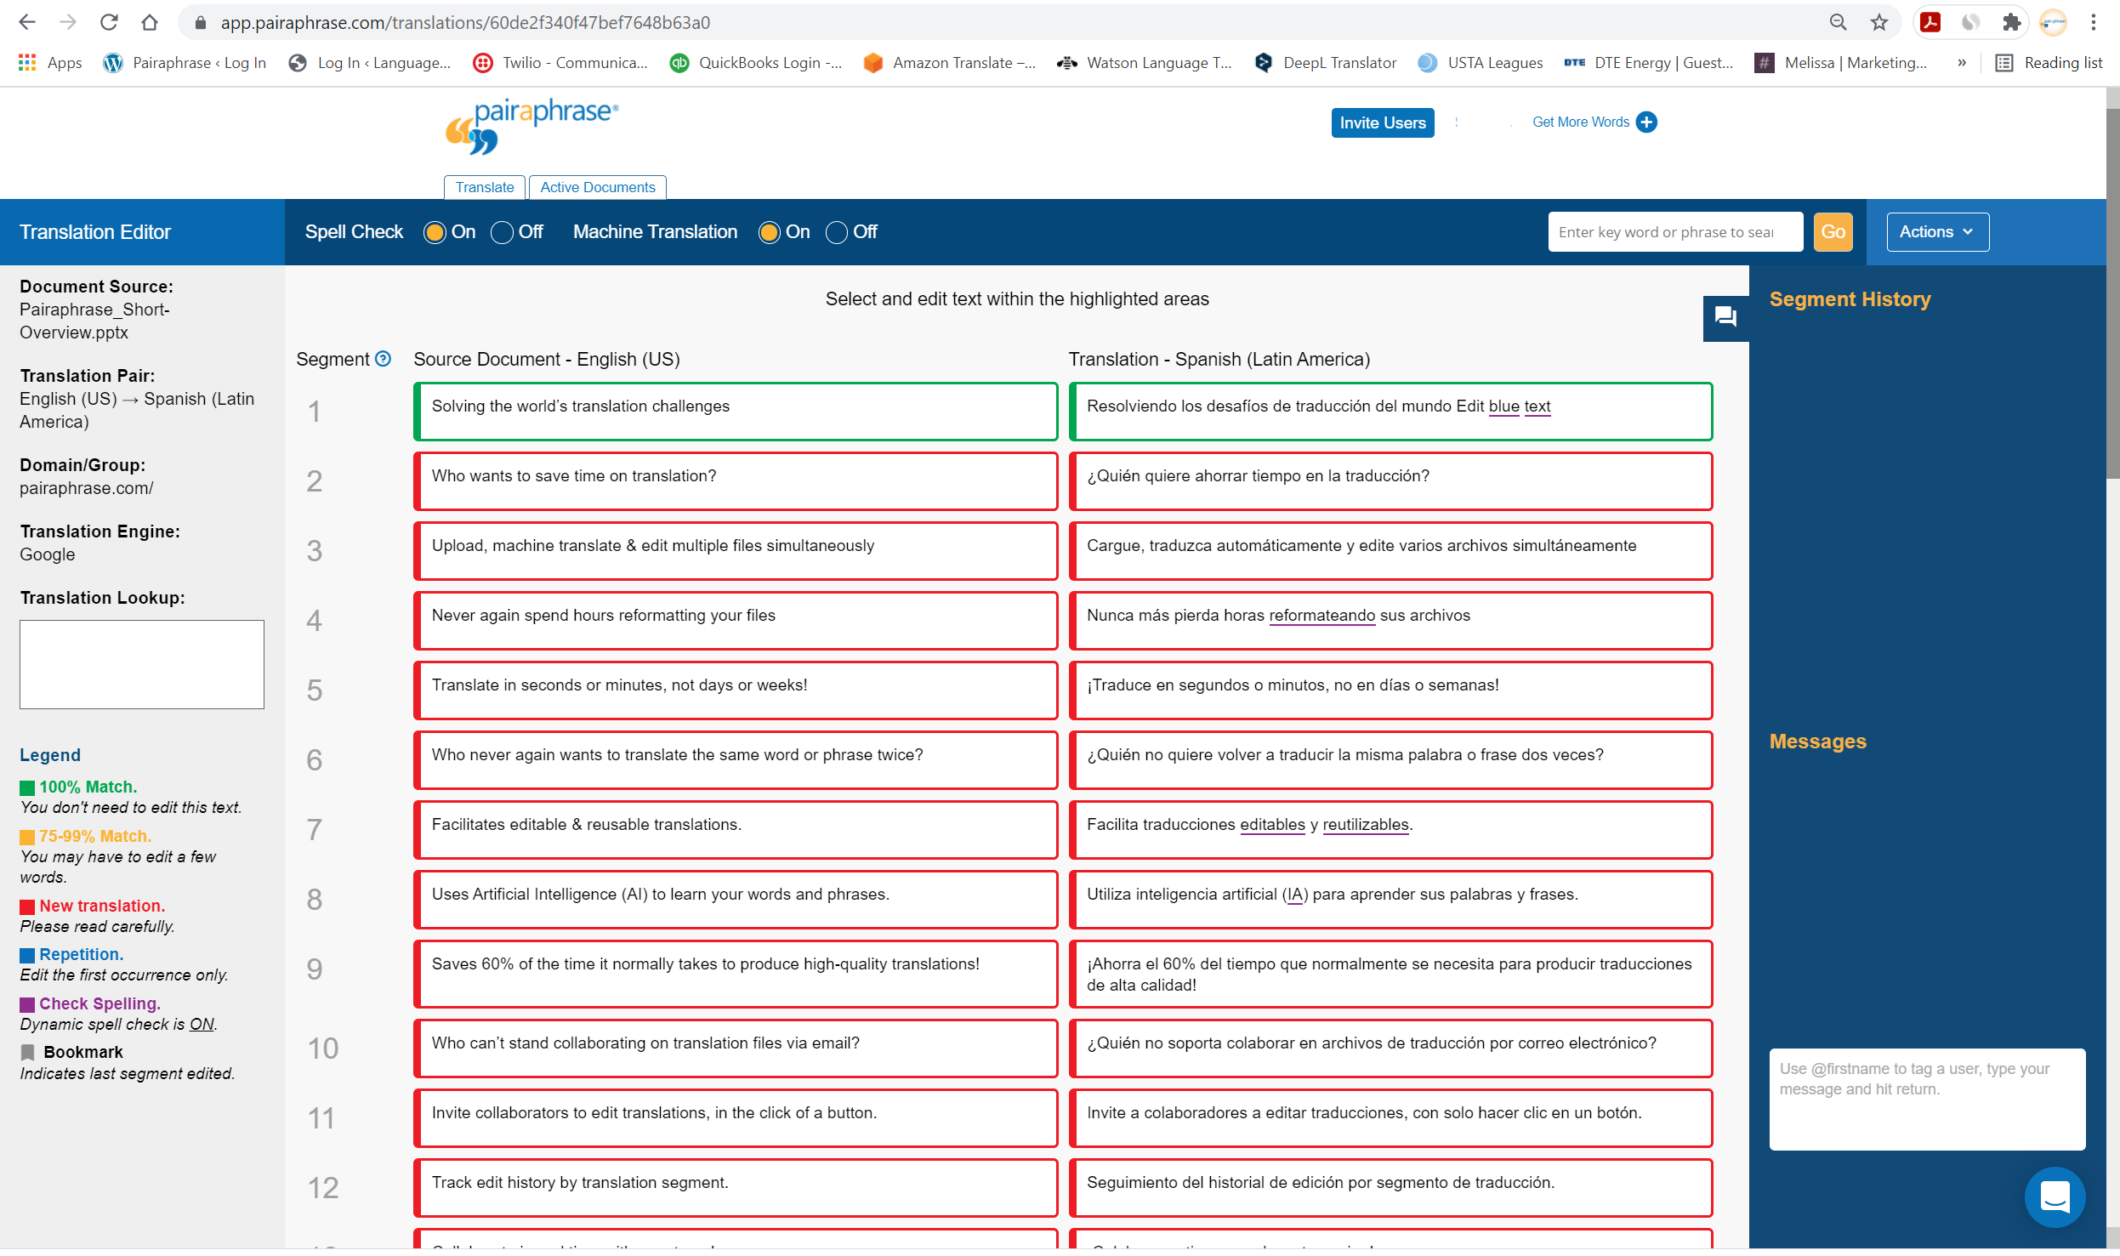
Task: Edit translation '¿Quién quiere ahorrar tiempo'
Action: 1390,481
